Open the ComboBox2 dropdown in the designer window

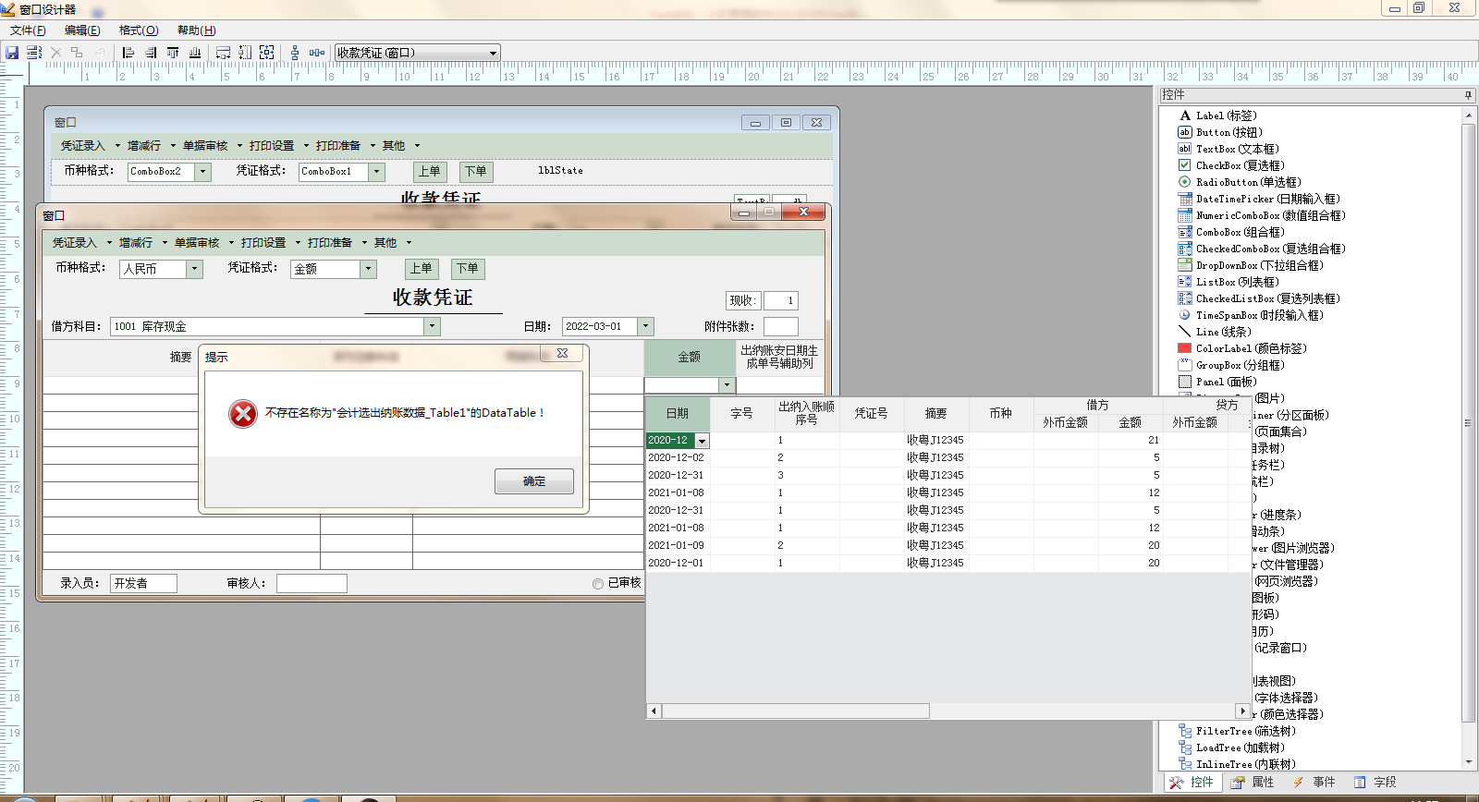coord(203,172)
